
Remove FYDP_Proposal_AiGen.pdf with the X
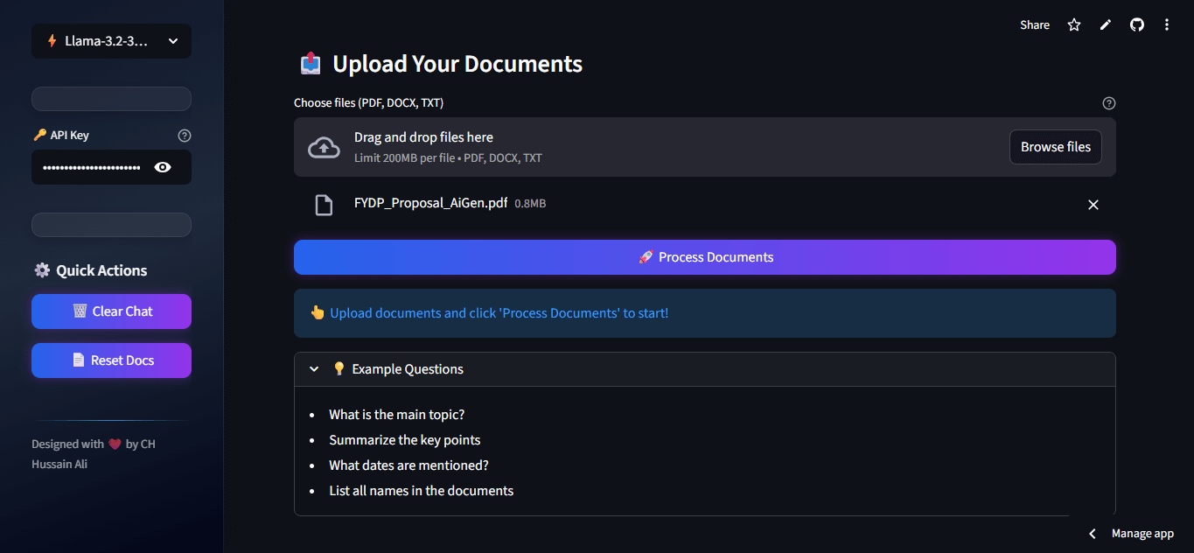click(1093, 204)
